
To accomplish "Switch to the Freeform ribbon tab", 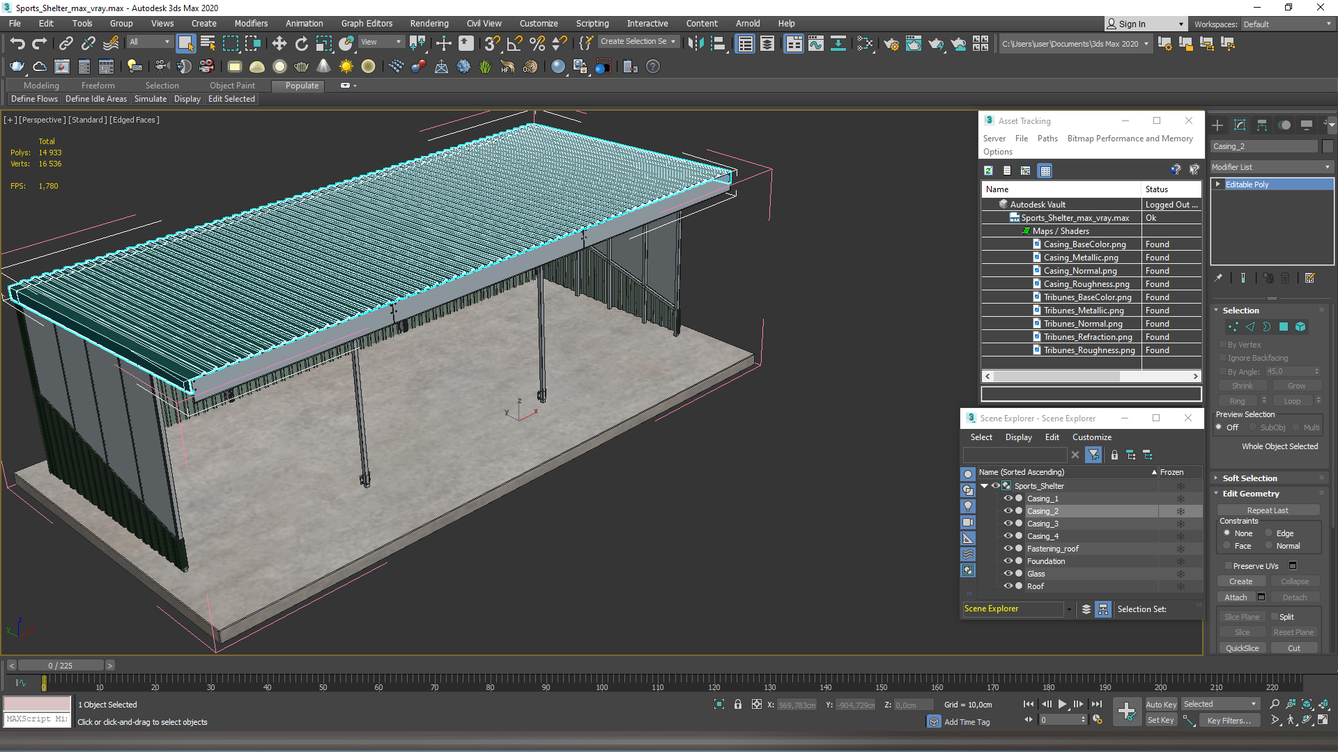I will point(98,86).
